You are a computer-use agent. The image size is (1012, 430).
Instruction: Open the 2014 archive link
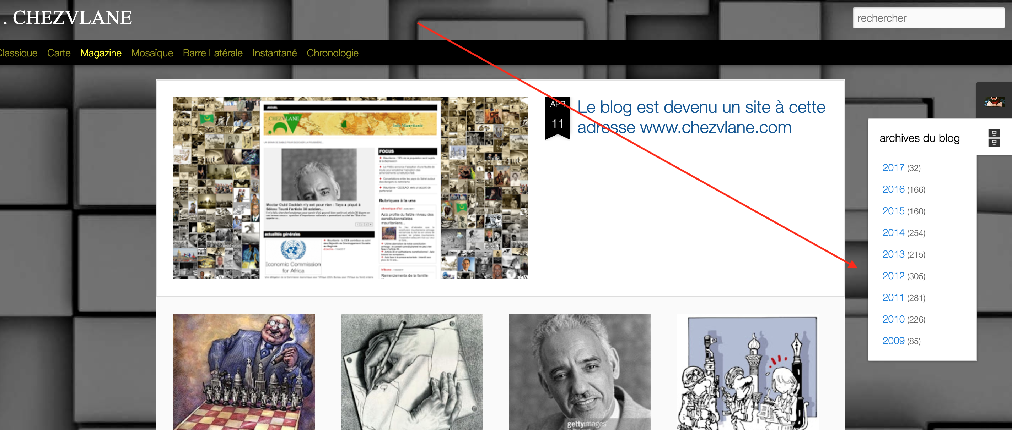(x=893, y=232)
